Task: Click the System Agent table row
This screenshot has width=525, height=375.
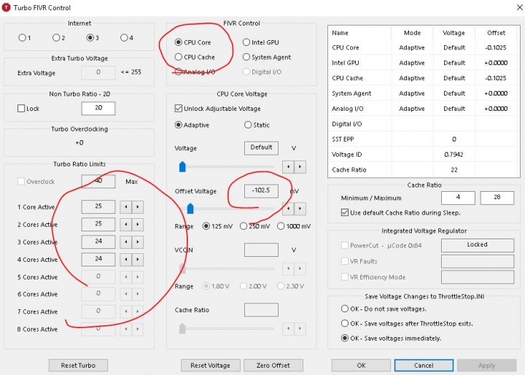Action: tap(424, 93)
